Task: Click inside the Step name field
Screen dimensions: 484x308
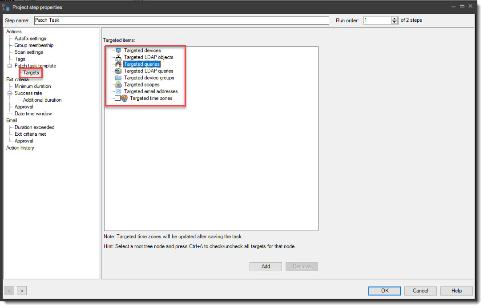Action: [x=178, y=20]
